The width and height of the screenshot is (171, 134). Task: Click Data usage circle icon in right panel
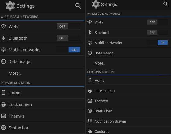tap(90, 53)
